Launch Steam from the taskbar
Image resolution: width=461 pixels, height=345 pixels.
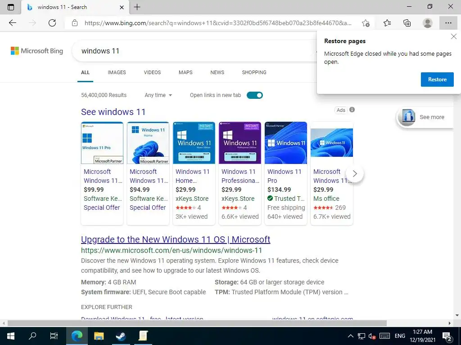point(121,336)
